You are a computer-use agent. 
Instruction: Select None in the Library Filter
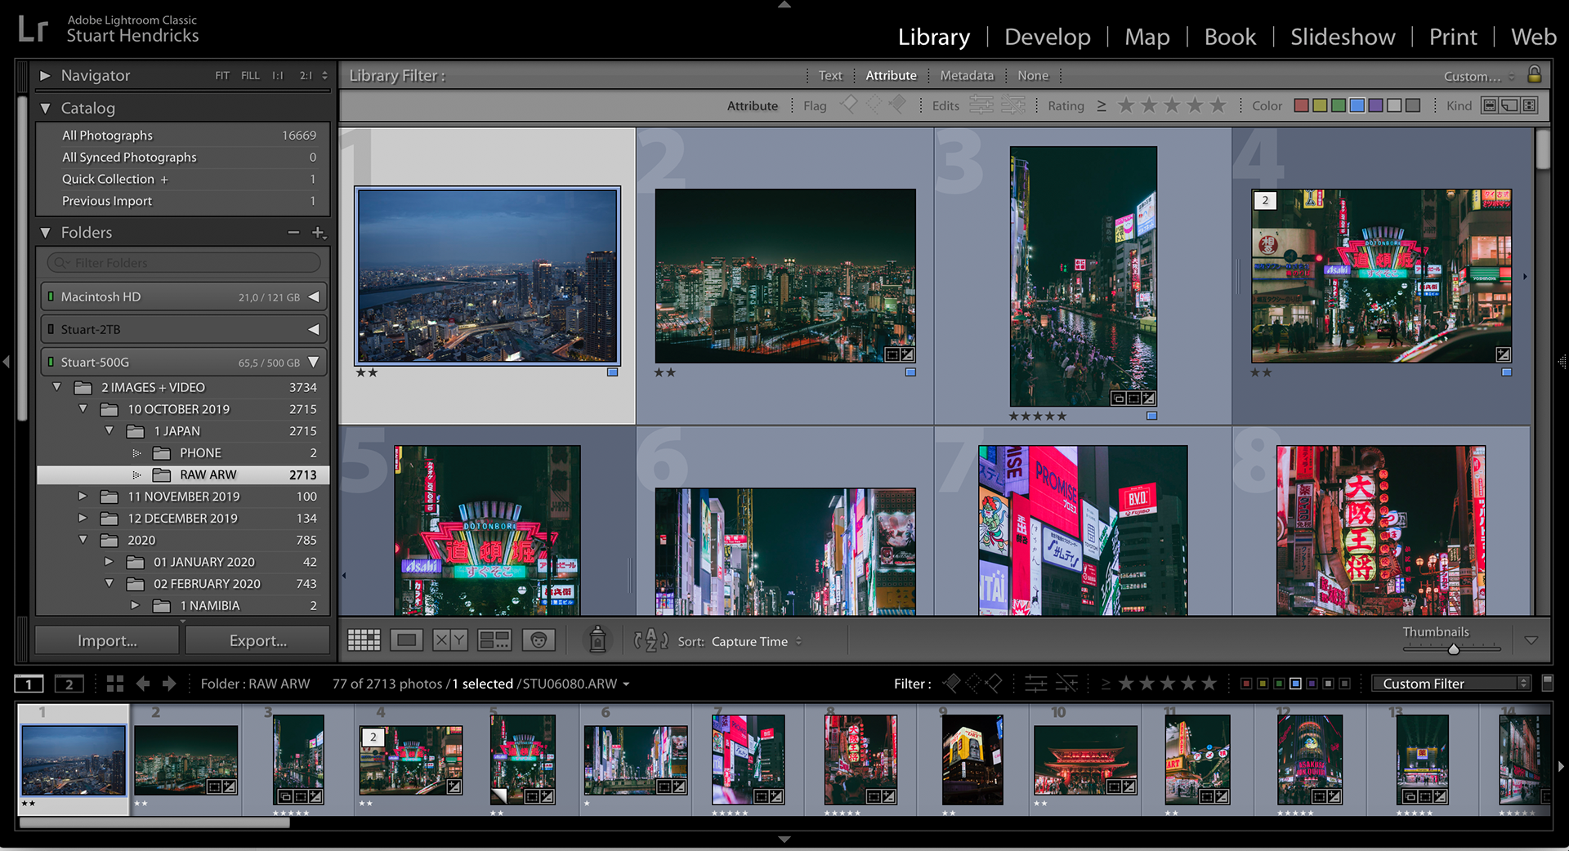(1033, 75)
